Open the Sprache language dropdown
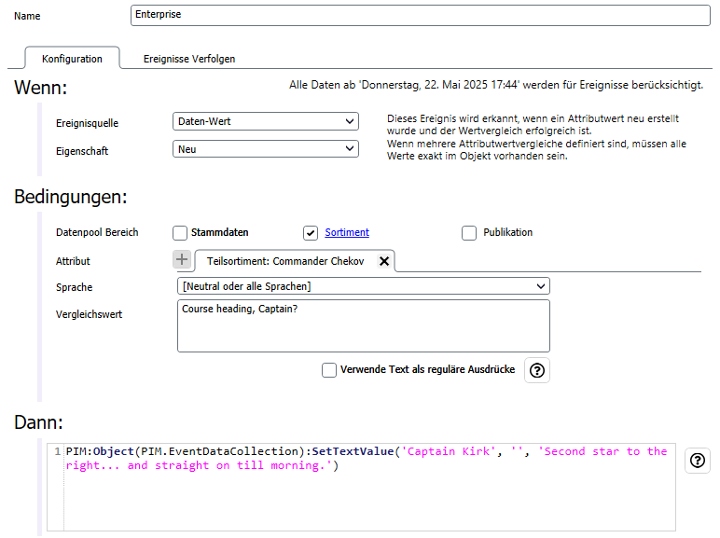 (x=363, y=286)
